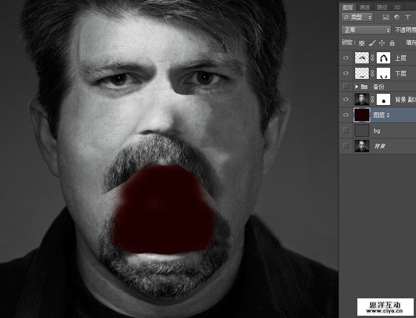Show the bg layer

pos(346,130)
